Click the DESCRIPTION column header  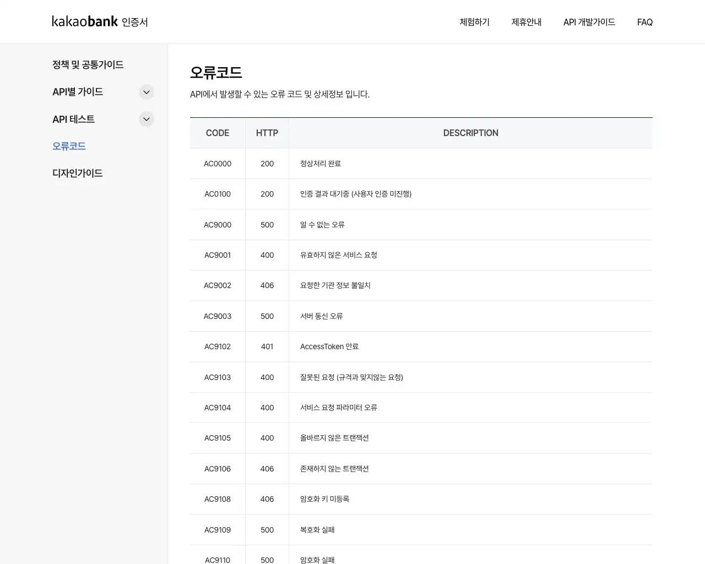tap(470, 133)
